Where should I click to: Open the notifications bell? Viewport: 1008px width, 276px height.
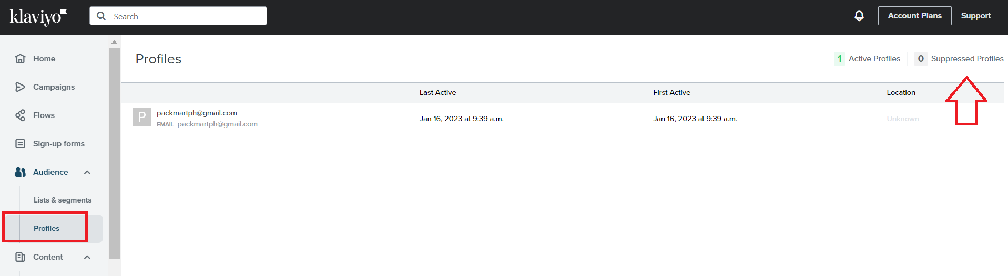click(x=859, y=16)
